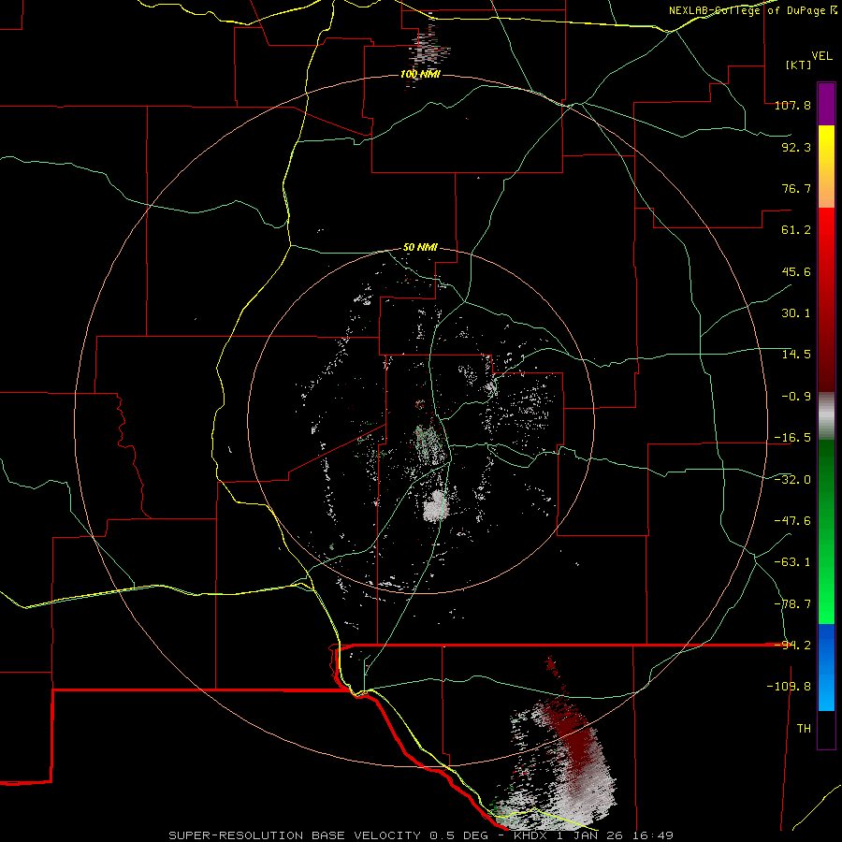Select the -63.1 legend value
842x842 pixels.
tap(792, 562)
